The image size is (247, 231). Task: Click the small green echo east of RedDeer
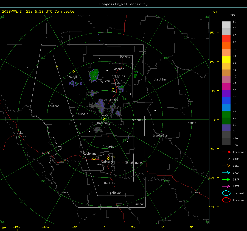pos(121,89)
